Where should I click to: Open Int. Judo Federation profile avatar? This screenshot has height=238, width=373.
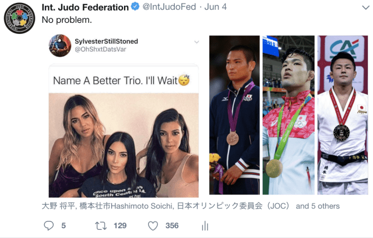(x=19, y=18)
